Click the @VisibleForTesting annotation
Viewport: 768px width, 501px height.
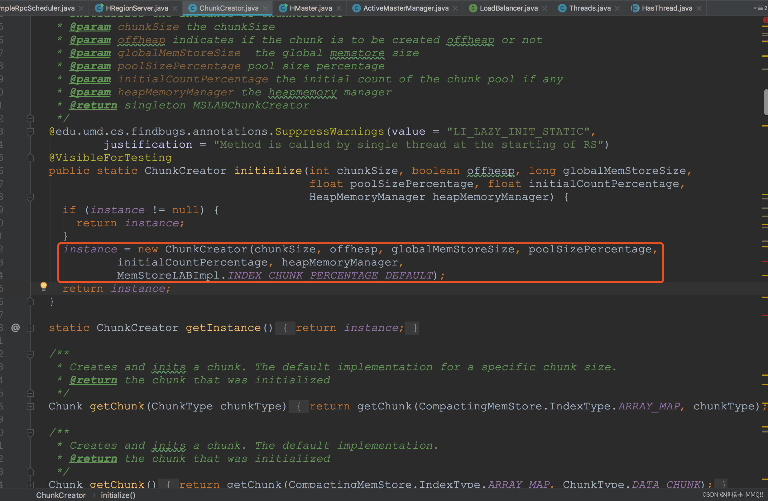click(x=110, y=157)
